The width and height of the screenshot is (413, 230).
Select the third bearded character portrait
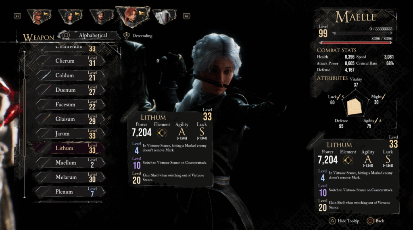coord(101,17)
